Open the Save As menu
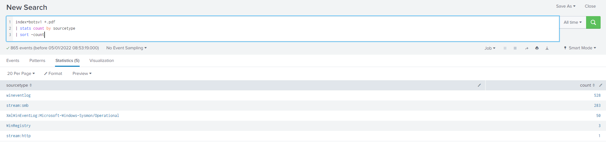This screenshot has width=606, height=146. [x=566, y=6]
